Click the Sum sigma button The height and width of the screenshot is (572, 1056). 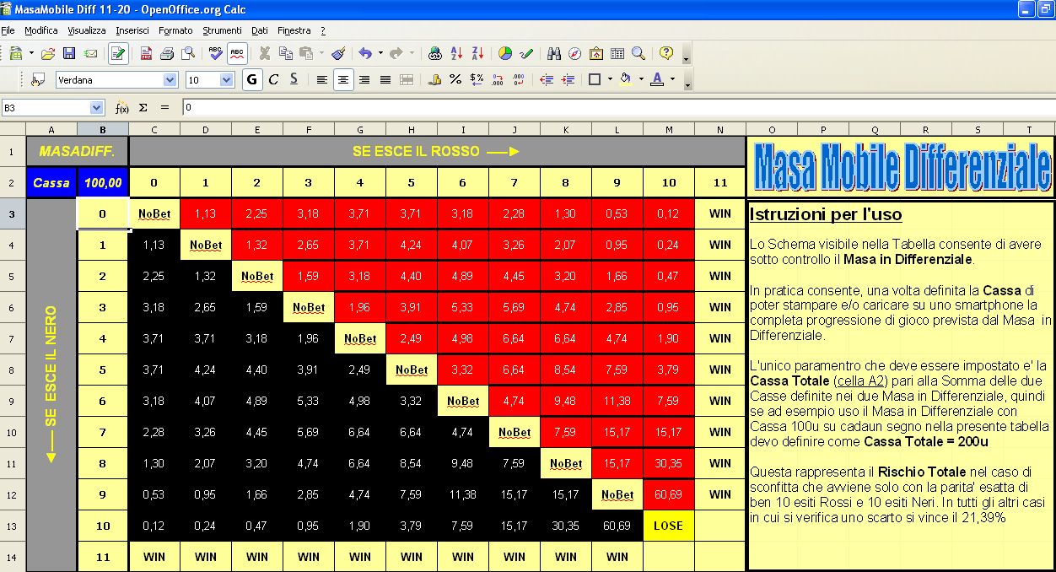pos(143,107)
